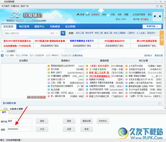This screenshot has width=166, height=142.
Task: Select the 首页 tab in the bottom panel
Action: point(4,112)
